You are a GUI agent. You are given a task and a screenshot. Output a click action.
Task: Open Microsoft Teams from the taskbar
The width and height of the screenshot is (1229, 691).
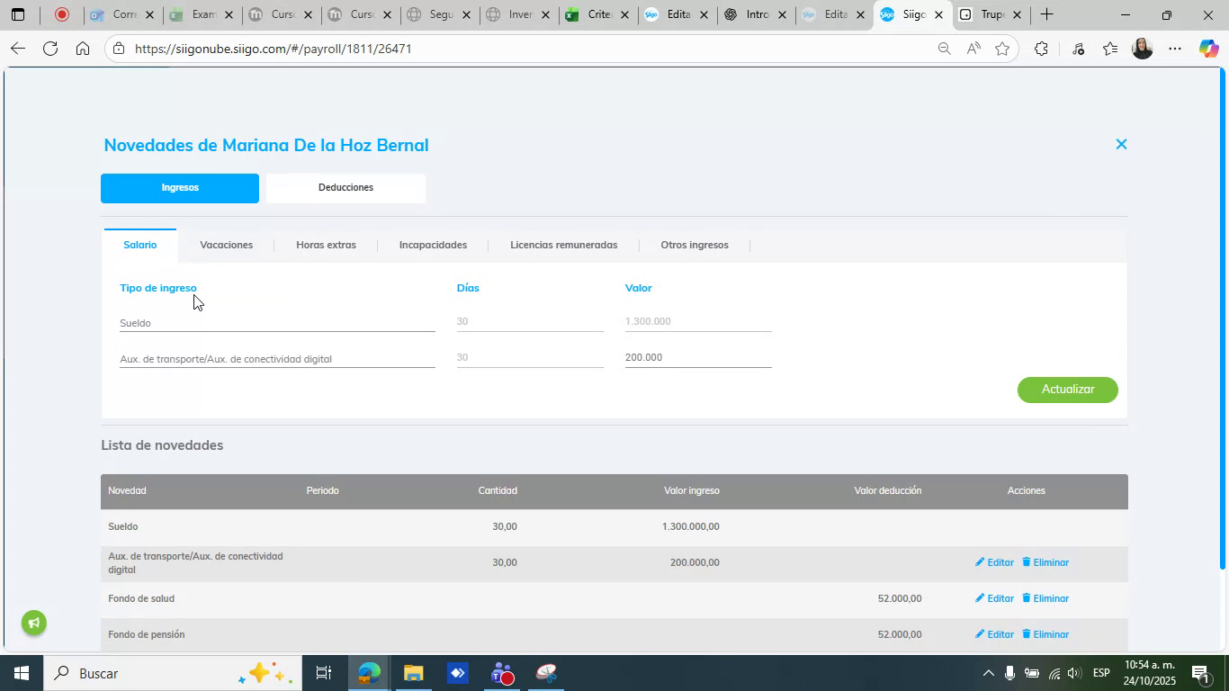point(502,673)
